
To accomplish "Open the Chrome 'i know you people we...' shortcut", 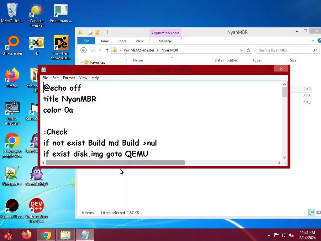I will [x=12, y=146].
